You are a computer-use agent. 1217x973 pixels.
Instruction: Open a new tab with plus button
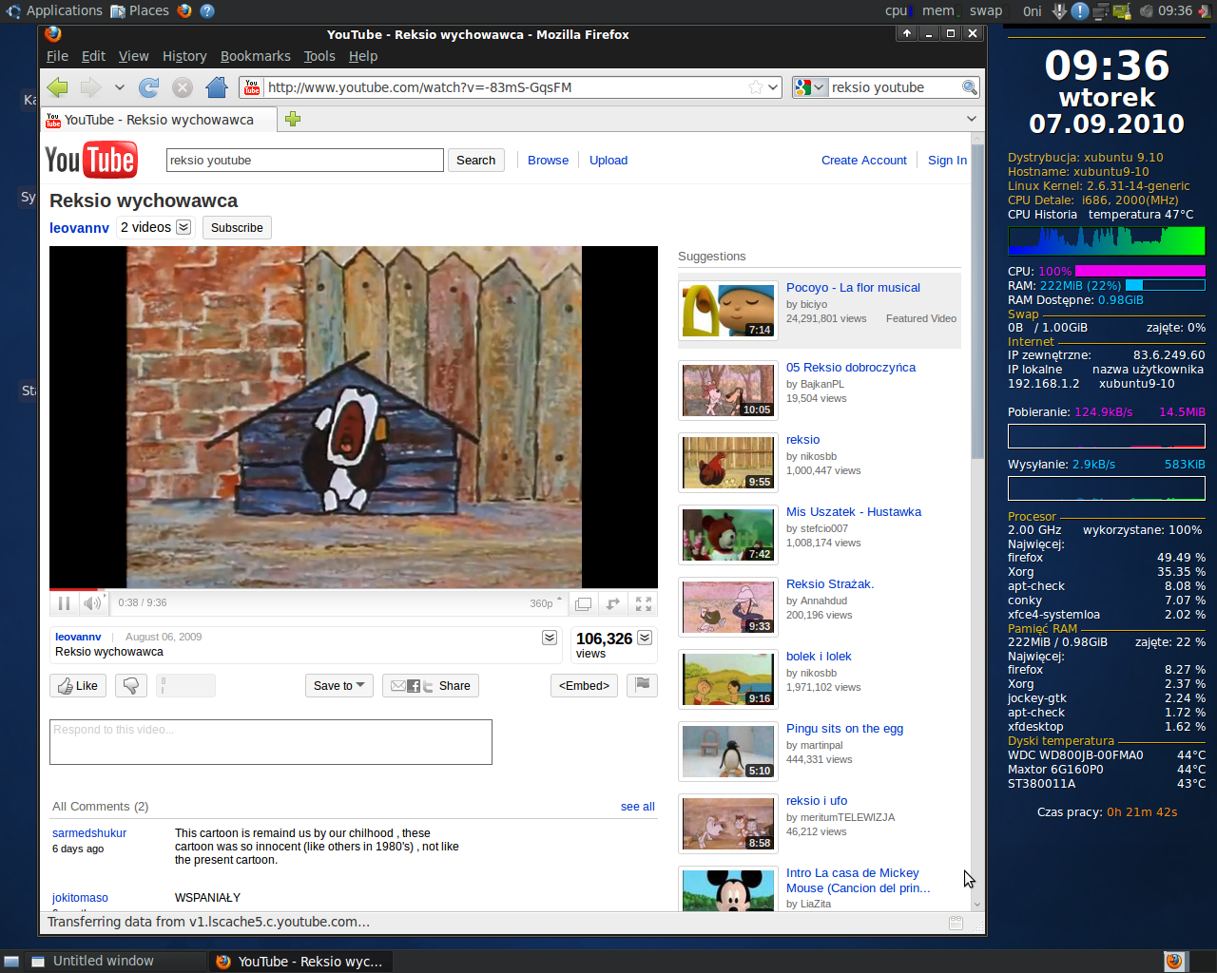coord(293,119)
